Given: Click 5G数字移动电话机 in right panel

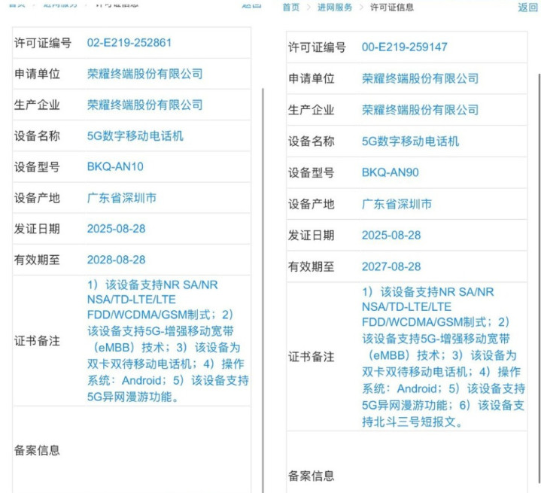Looking at the screenshot, I should click(x=410, y=142).
